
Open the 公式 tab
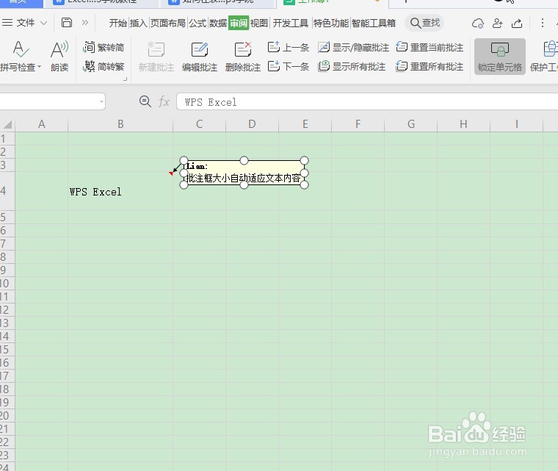(x=198, y=24)
